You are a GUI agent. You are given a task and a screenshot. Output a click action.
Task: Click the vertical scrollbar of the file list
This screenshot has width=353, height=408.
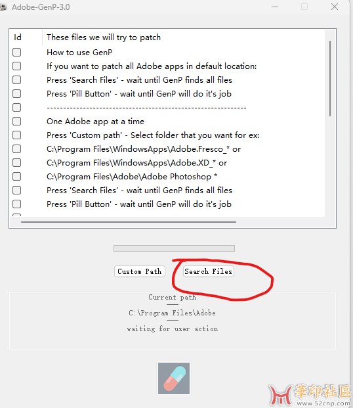(x=330, y=78)
